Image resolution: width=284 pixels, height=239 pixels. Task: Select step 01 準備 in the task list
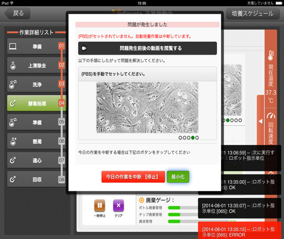coord(36,46)
